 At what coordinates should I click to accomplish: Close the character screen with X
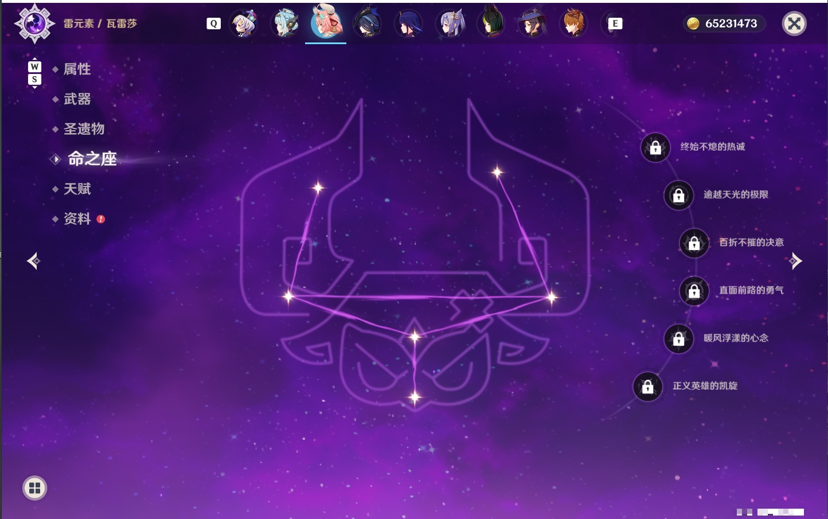click(x=794, y=24)
